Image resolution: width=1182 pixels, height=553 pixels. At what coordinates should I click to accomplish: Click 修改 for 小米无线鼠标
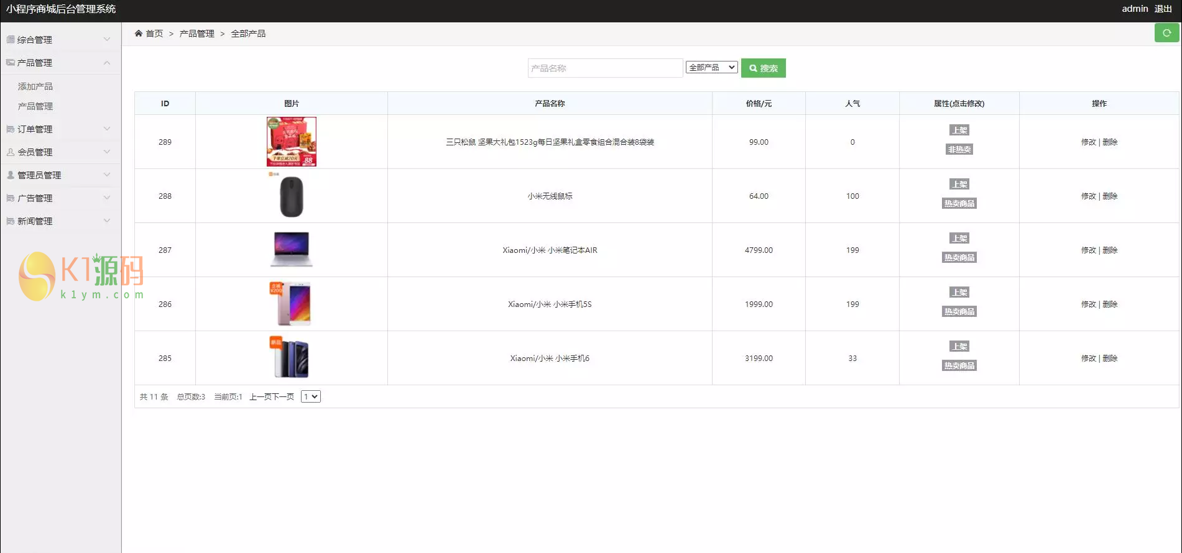(1089, 196)
